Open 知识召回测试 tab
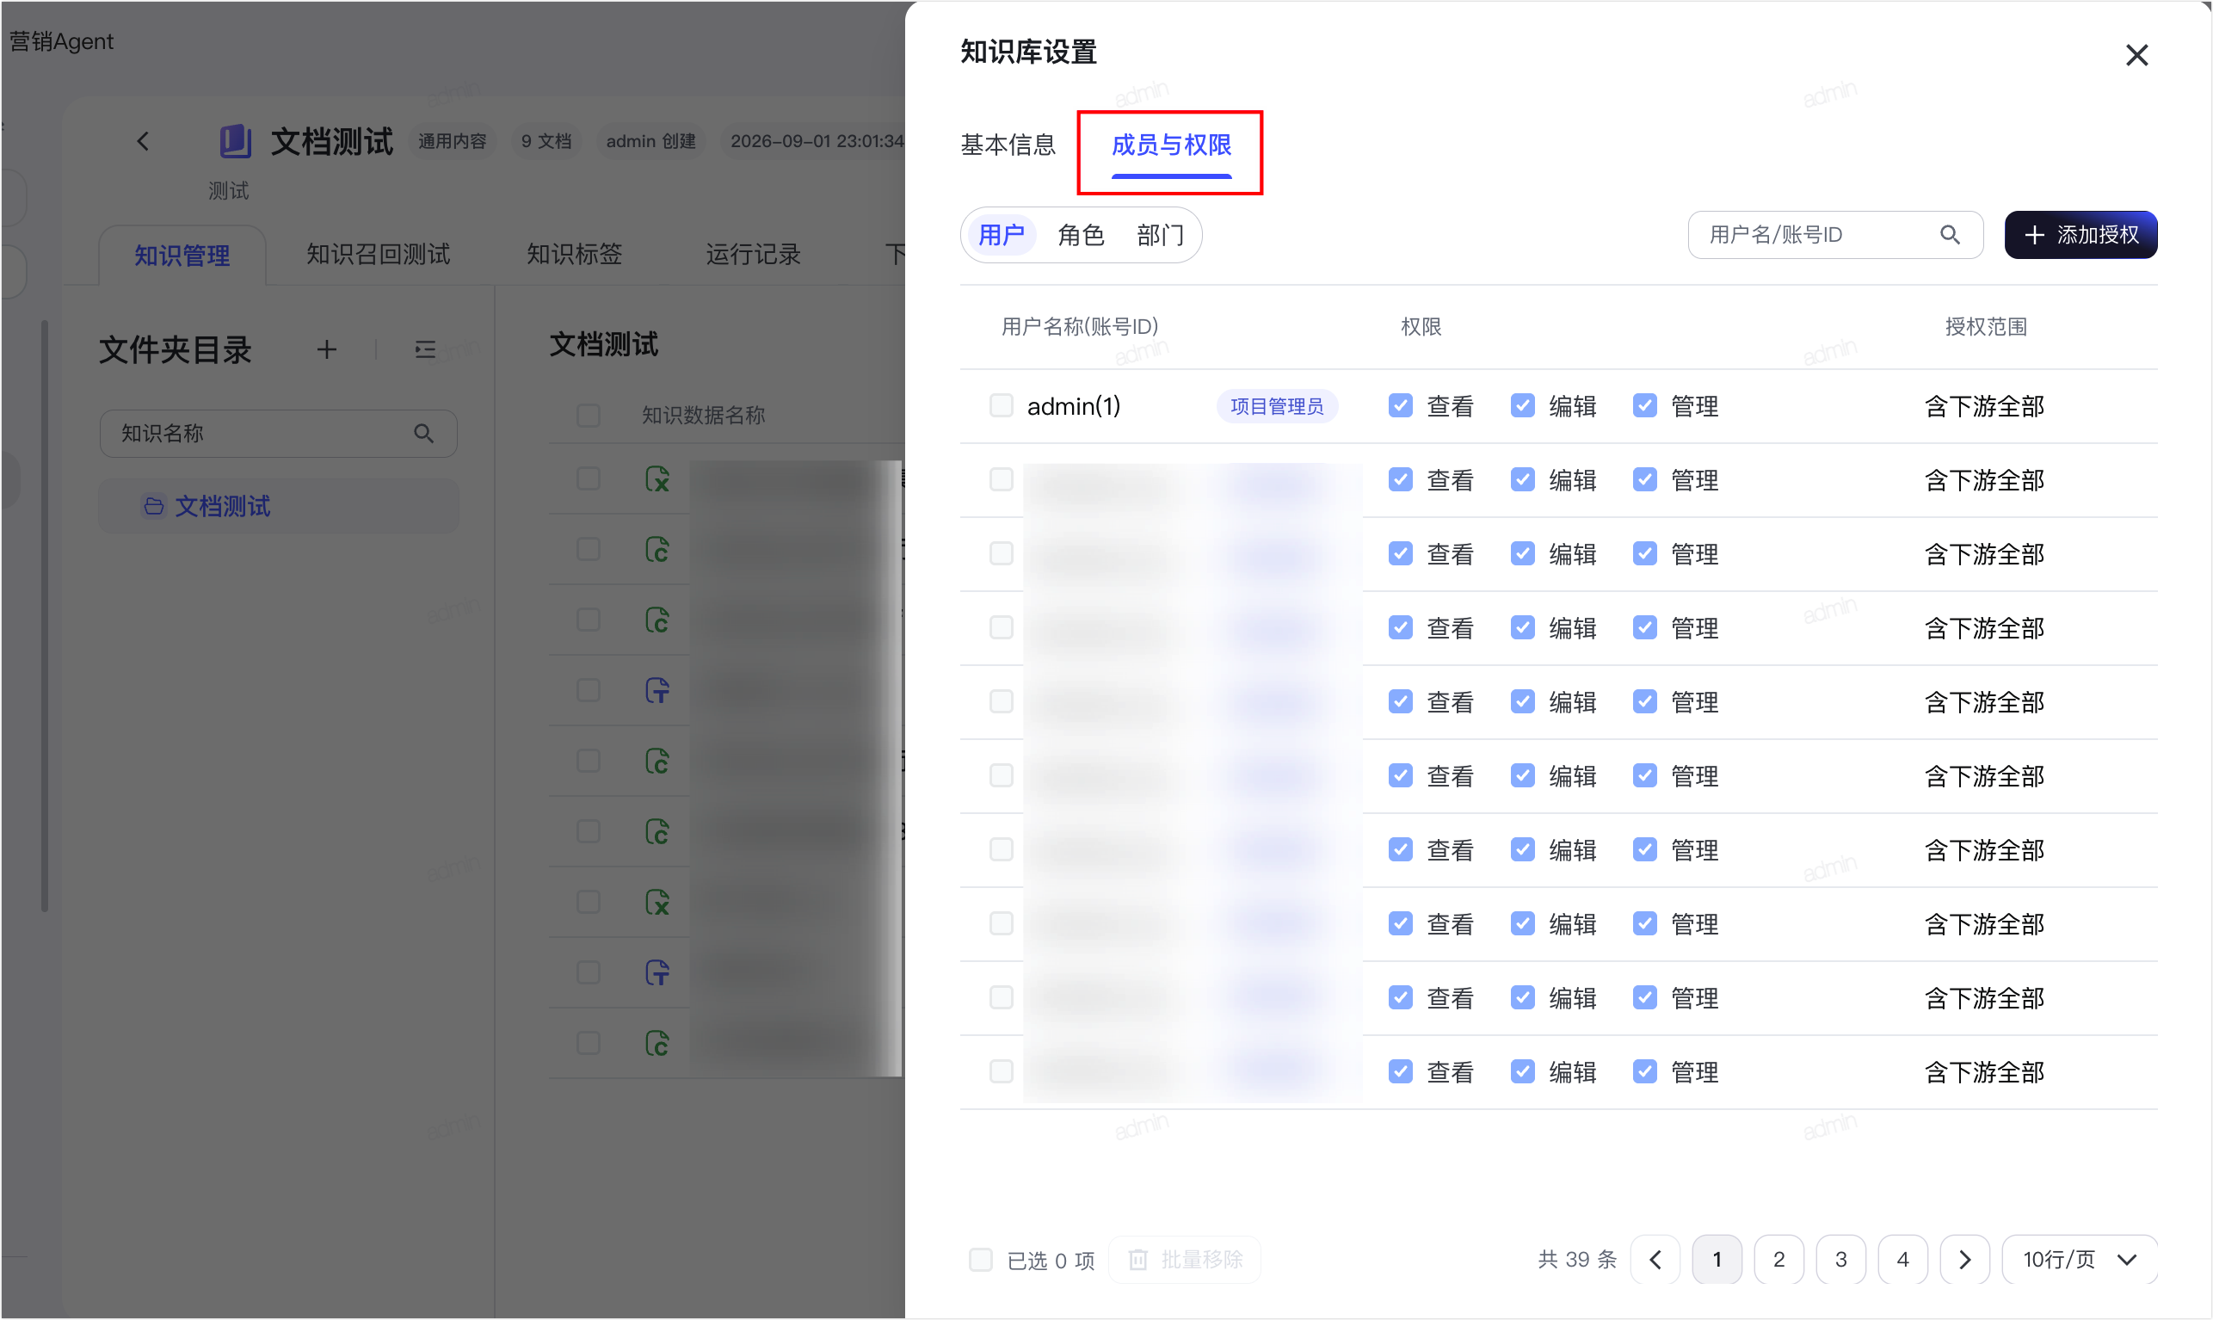Viewport: 2213px width, 1320px height. (378, 256)
